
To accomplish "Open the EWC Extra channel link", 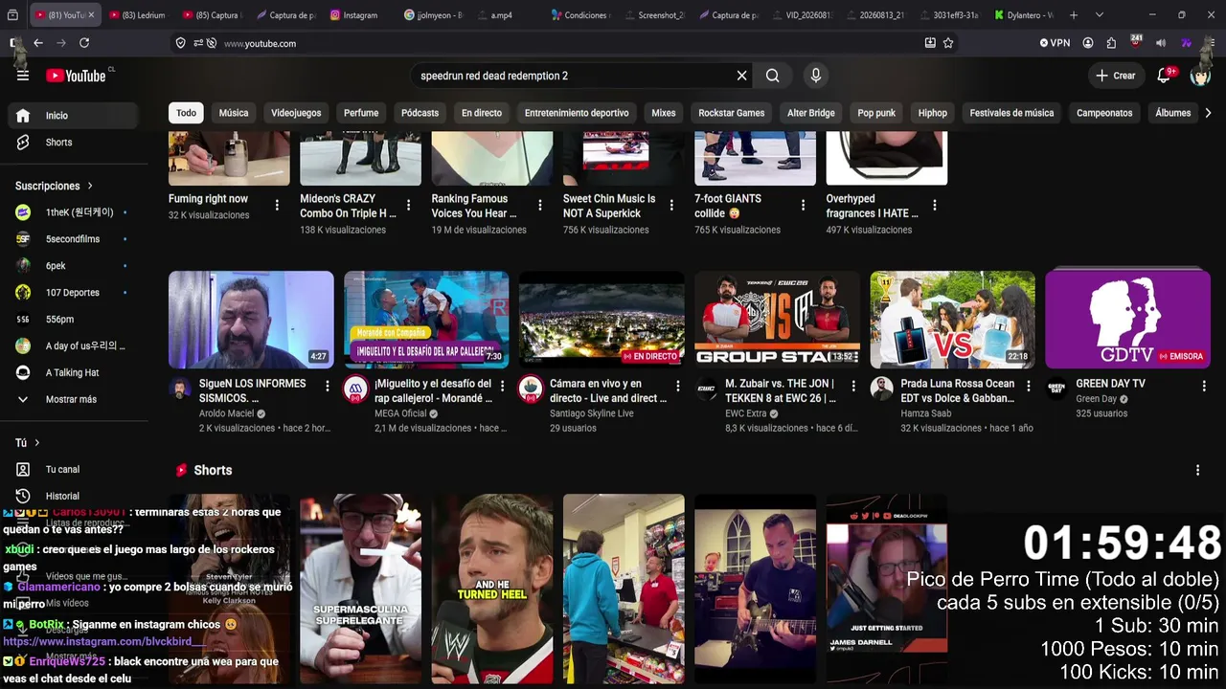I will click(746, 413).
